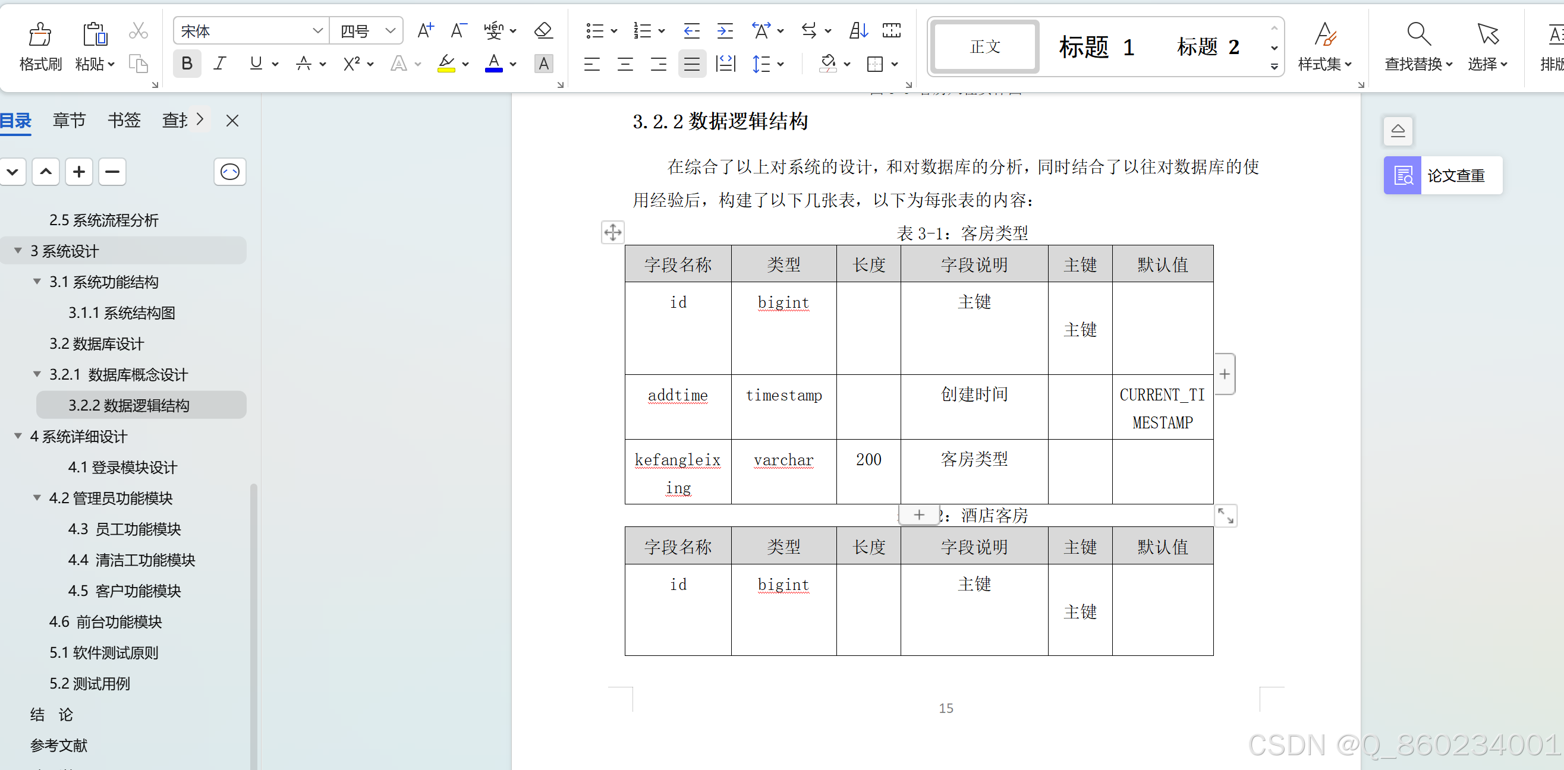Click the shading paint bucket icon
1564x770 pixels.
coord(827,63)
